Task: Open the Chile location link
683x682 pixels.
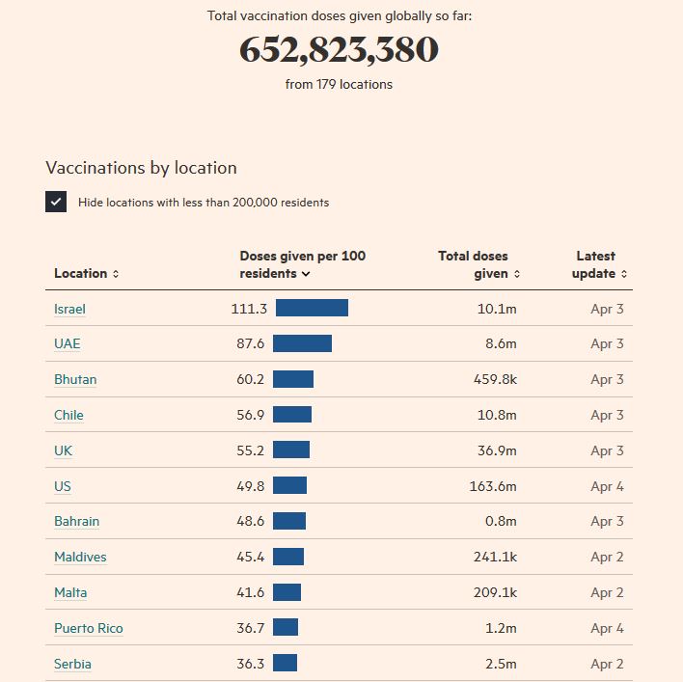Action: tap(68, 416)
